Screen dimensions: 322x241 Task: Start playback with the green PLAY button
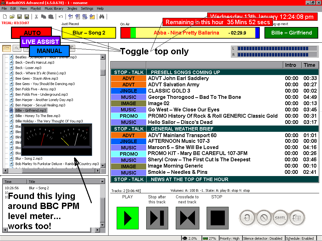128,218
